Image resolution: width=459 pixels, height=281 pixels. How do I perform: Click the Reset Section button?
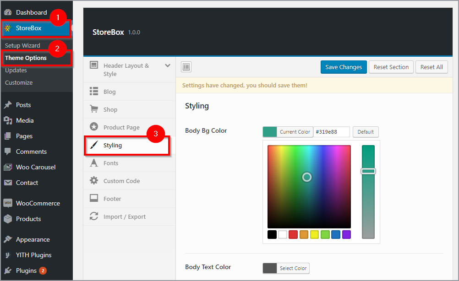pos(391,67)
